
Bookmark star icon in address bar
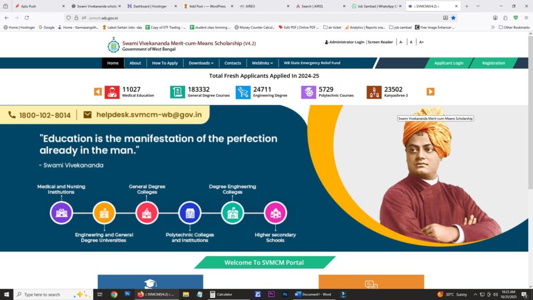pyautogui.click(x=453, y=18)
